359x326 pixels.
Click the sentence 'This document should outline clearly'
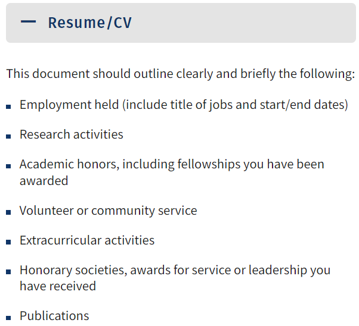(x=181, y=74)
